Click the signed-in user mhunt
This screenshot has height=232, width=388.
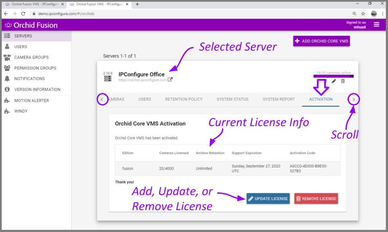point(360,27)
